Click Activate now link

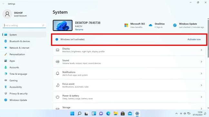click(194, 39)
